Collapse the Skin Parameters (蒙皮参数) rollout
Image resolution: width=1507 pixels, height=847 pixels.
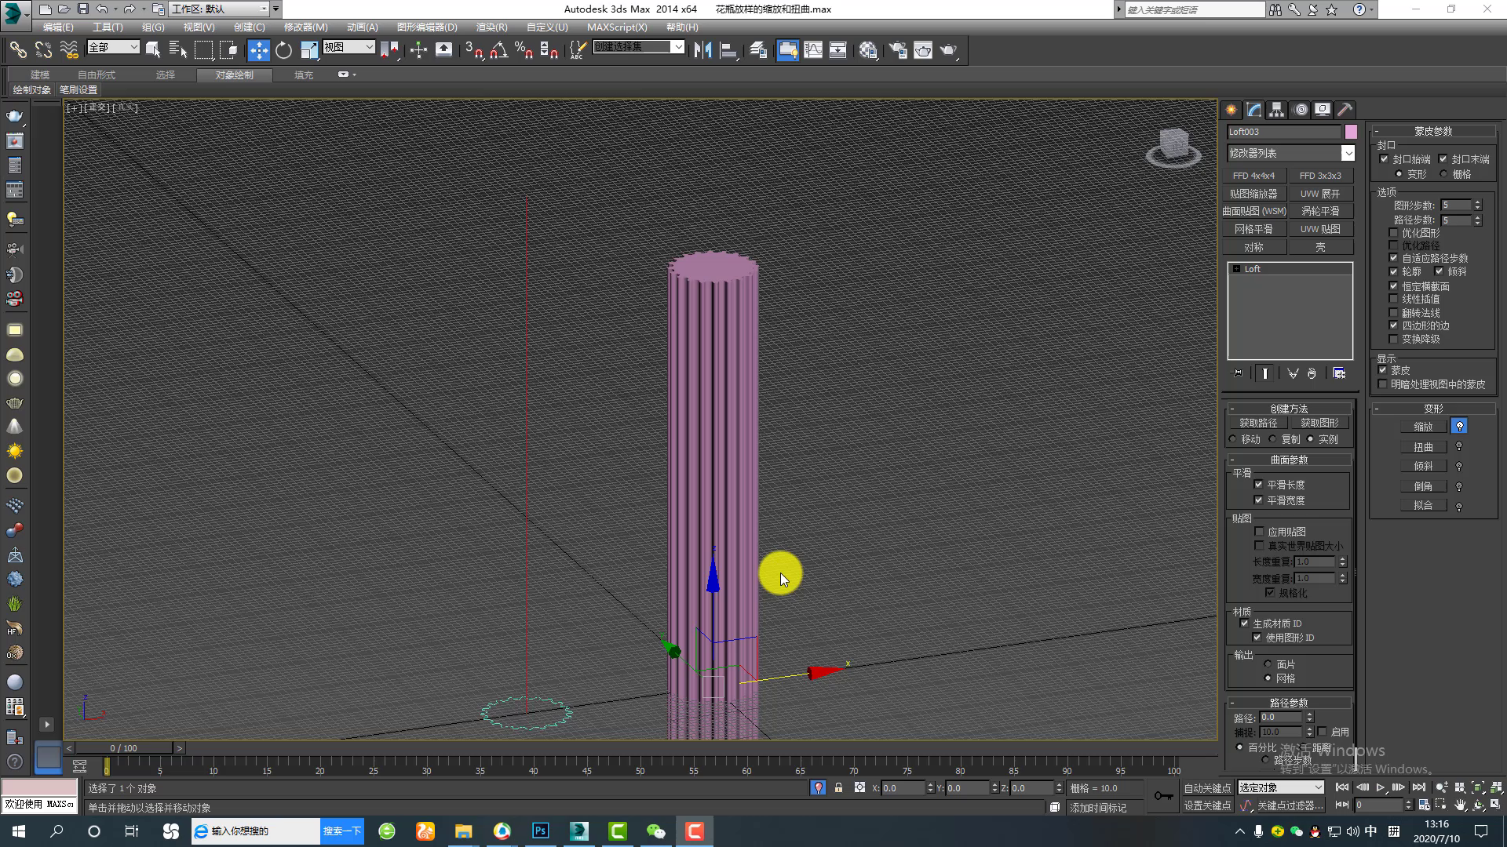[1432, 131]
